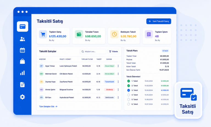Viewport: 211px width, 127px height.
Task: Open the Filtrele filter dropdown
Action: click(113, 52)
